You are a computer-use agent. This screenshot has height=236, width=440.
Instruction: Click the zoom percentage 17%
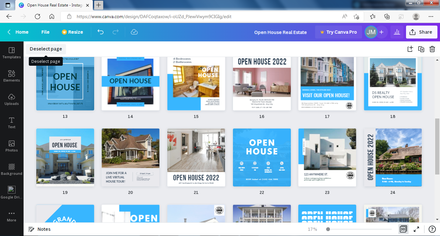(x=312, y=229)
